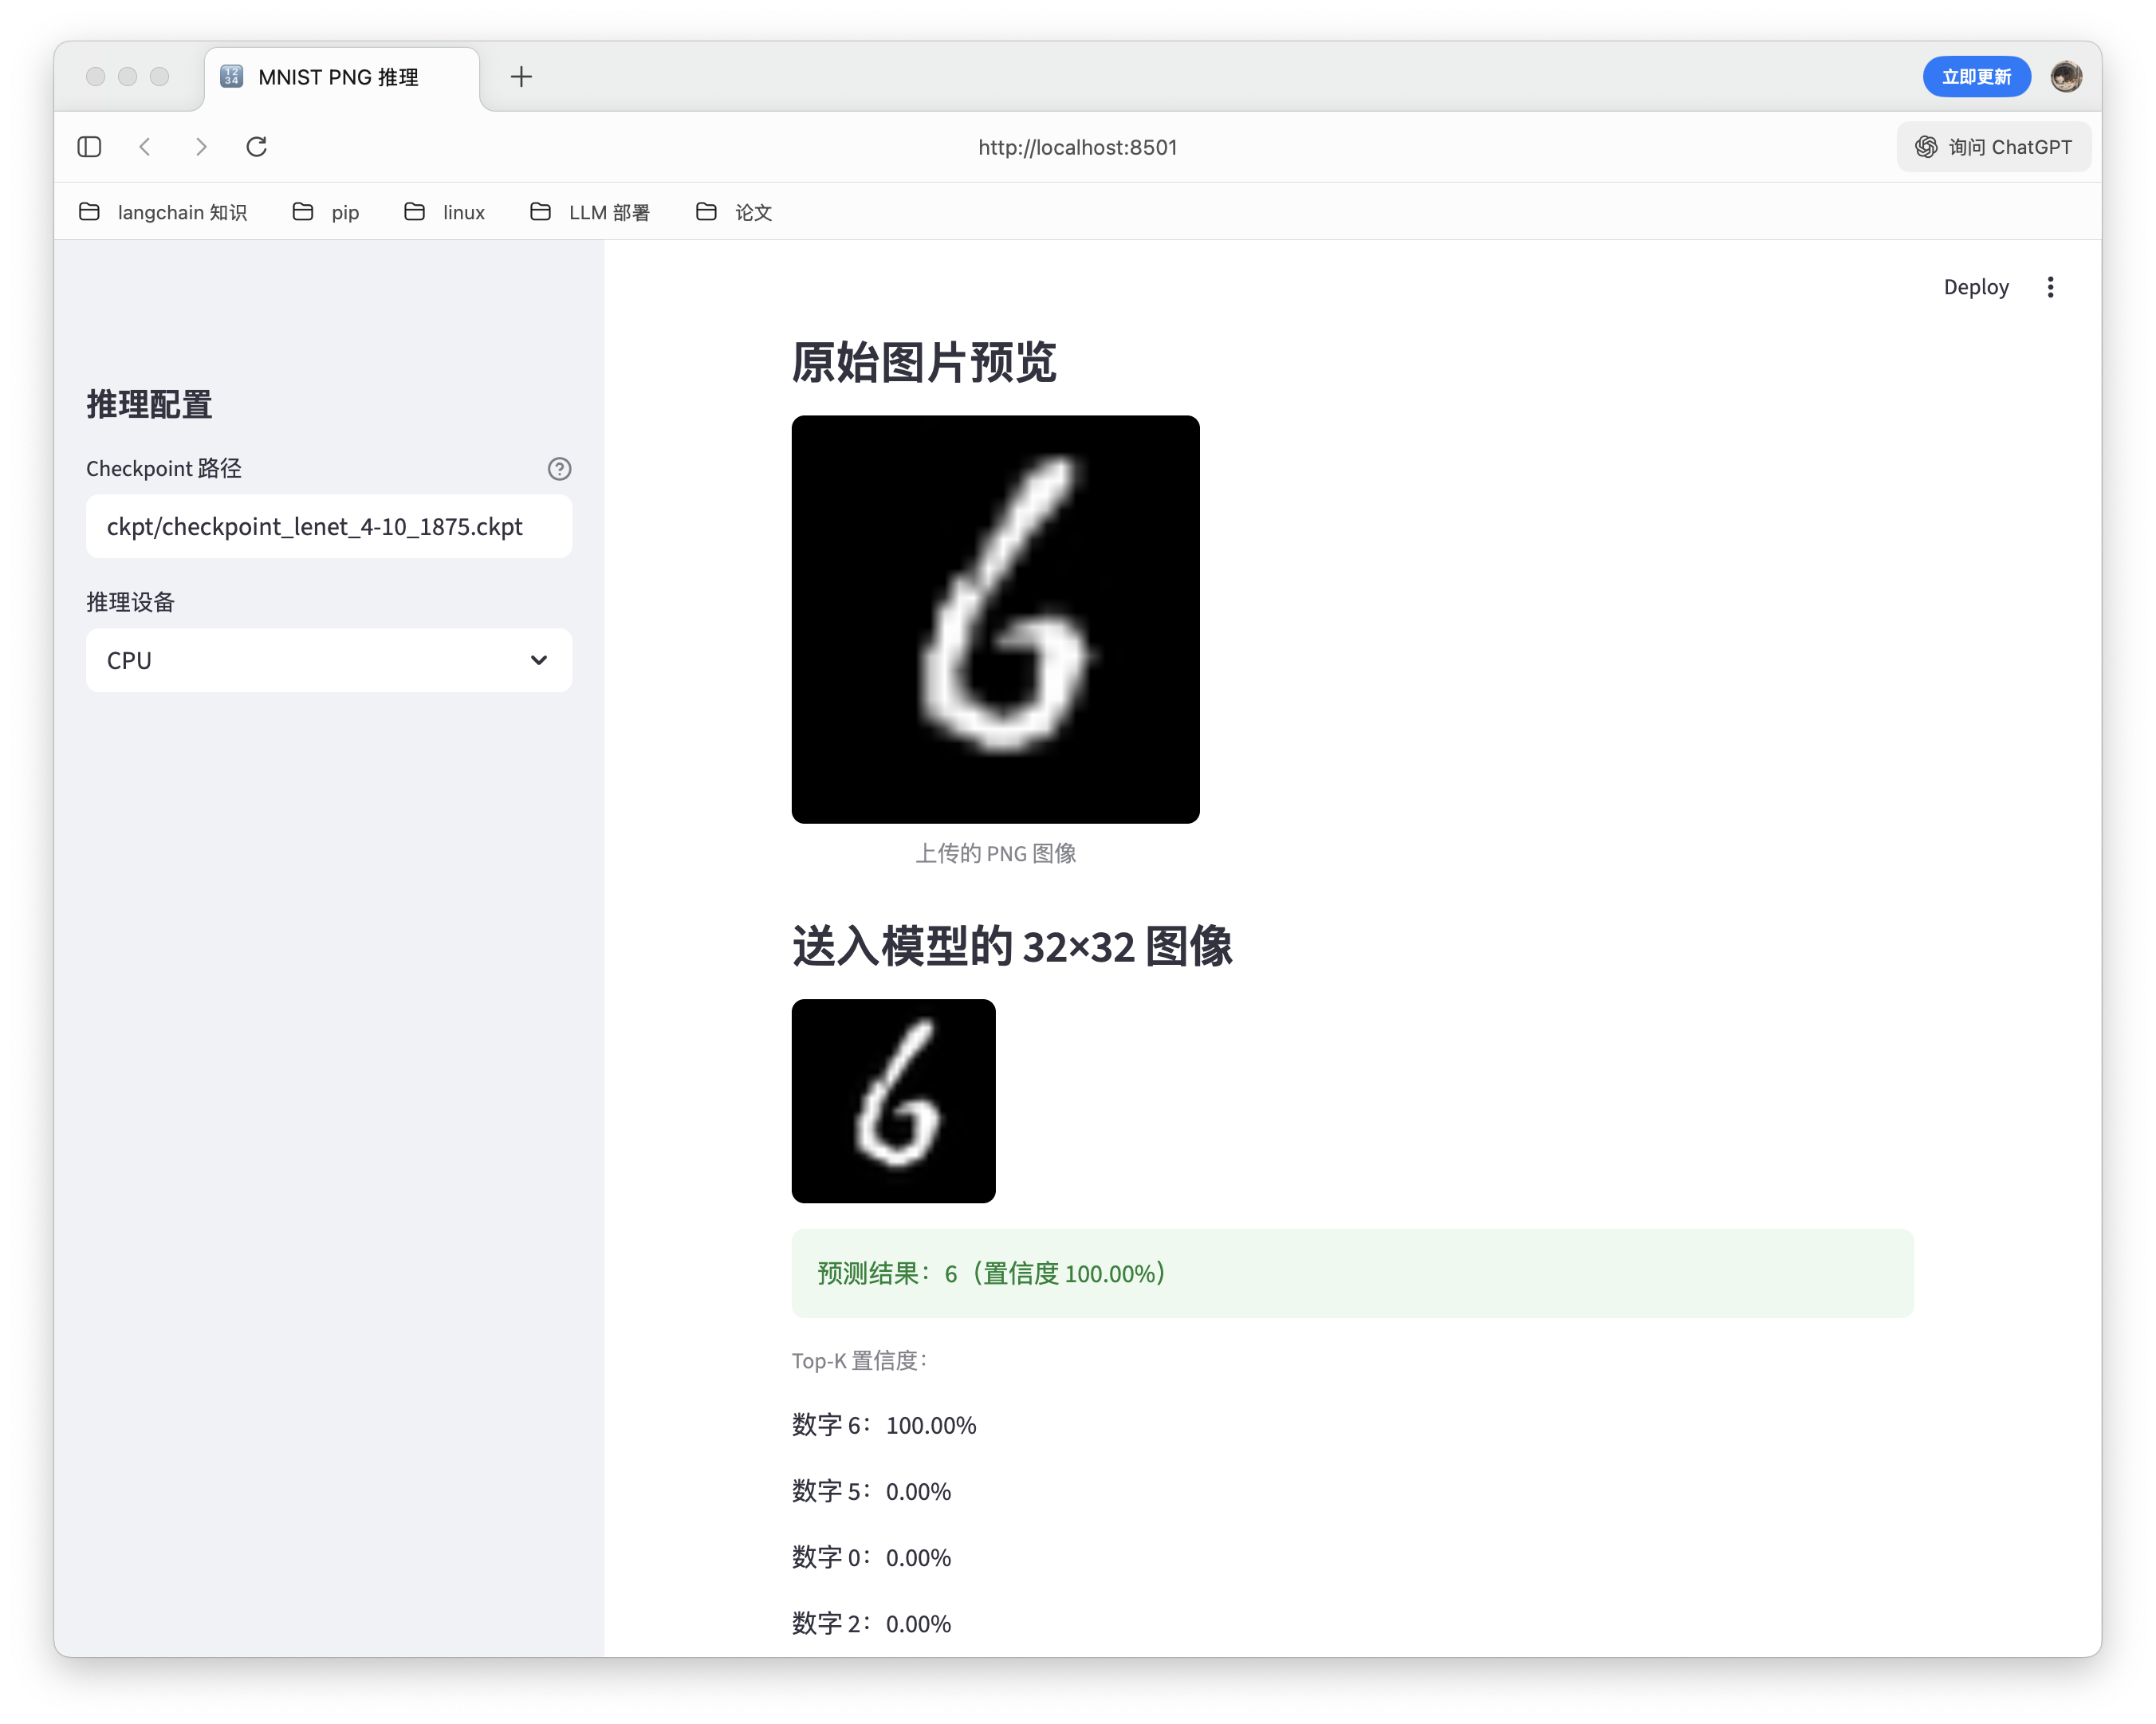This screenshot has height=1724, width=2156.
Task: Select the MNIST PNG inference tab
Action: 338,78
